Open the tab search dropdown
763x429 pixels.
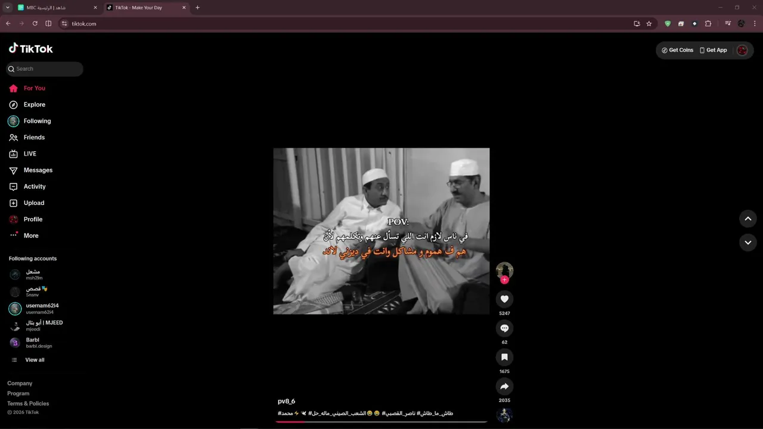click(x=7, y=8)
